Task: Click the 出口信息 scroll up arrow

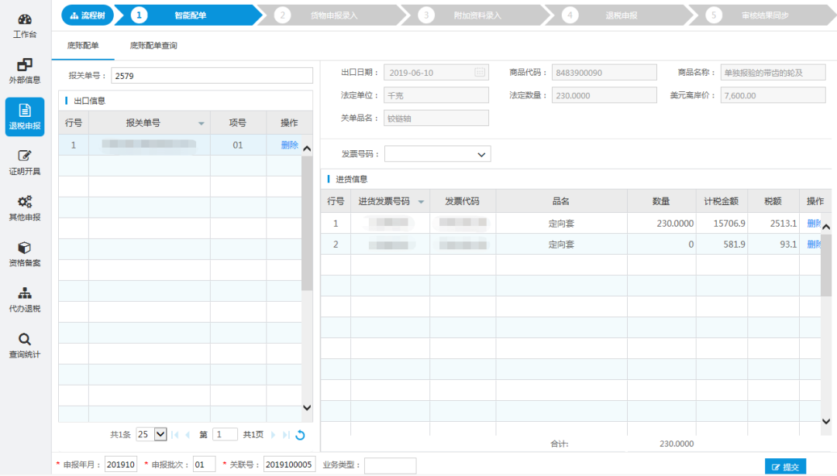Action: pos(307,149)
